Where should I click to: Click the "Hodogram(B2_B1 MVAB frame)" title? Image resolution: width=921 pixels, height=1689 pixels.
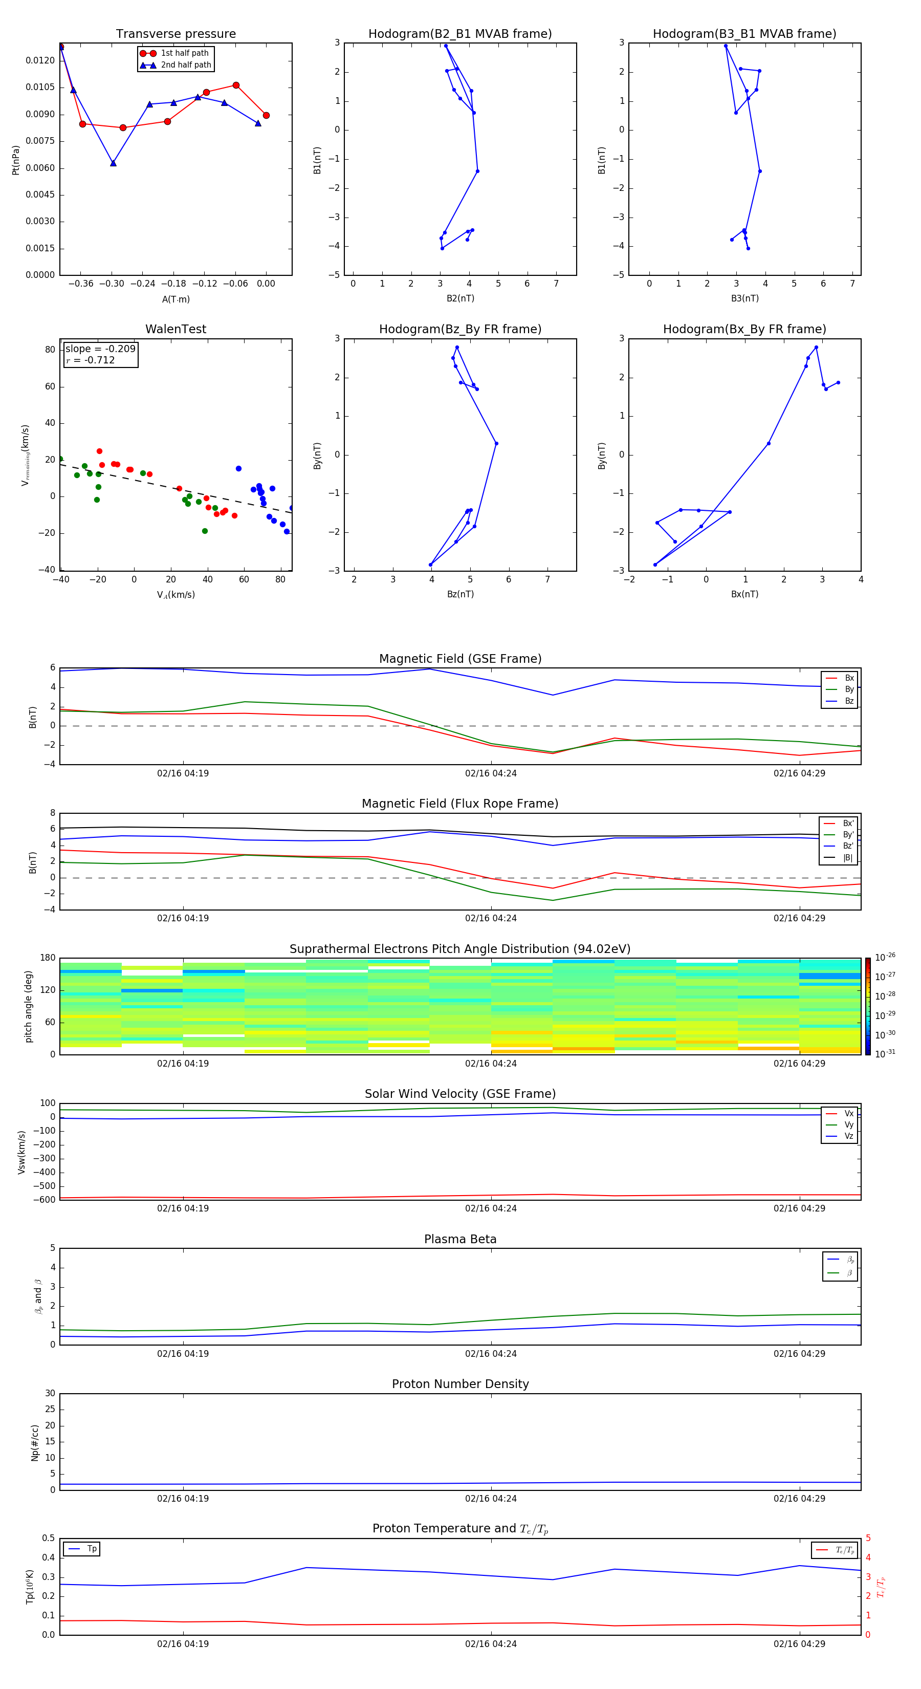(460, 34)
